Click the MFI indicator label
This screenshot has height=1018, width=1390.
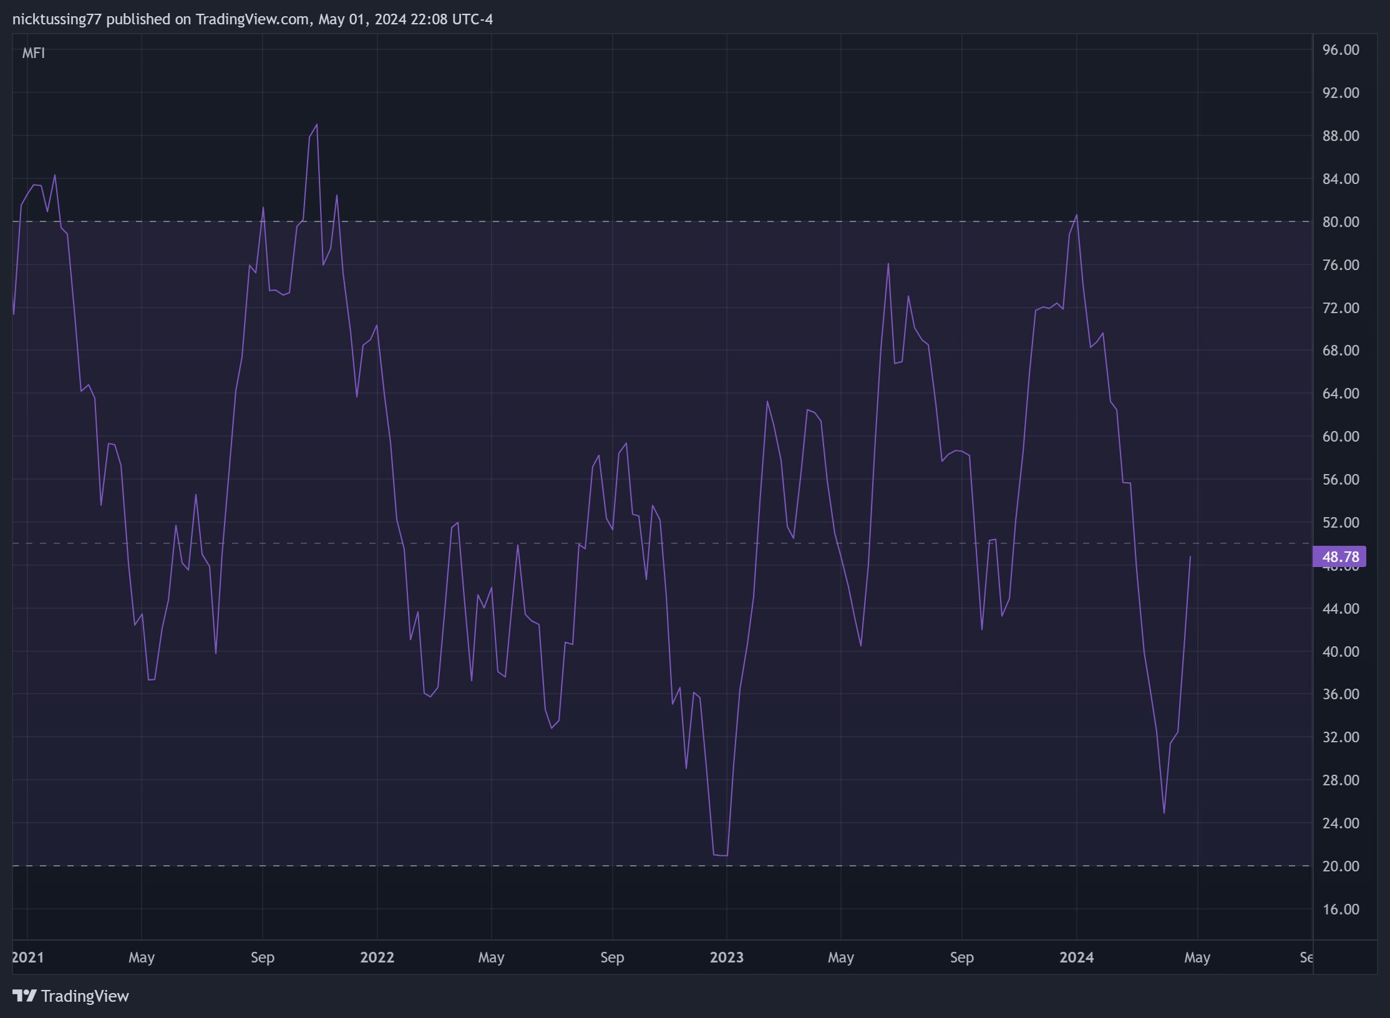coord(33,53)
